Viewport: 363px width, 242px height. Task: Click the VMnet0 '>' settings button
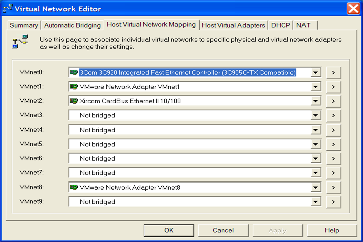tap(333, 73)
